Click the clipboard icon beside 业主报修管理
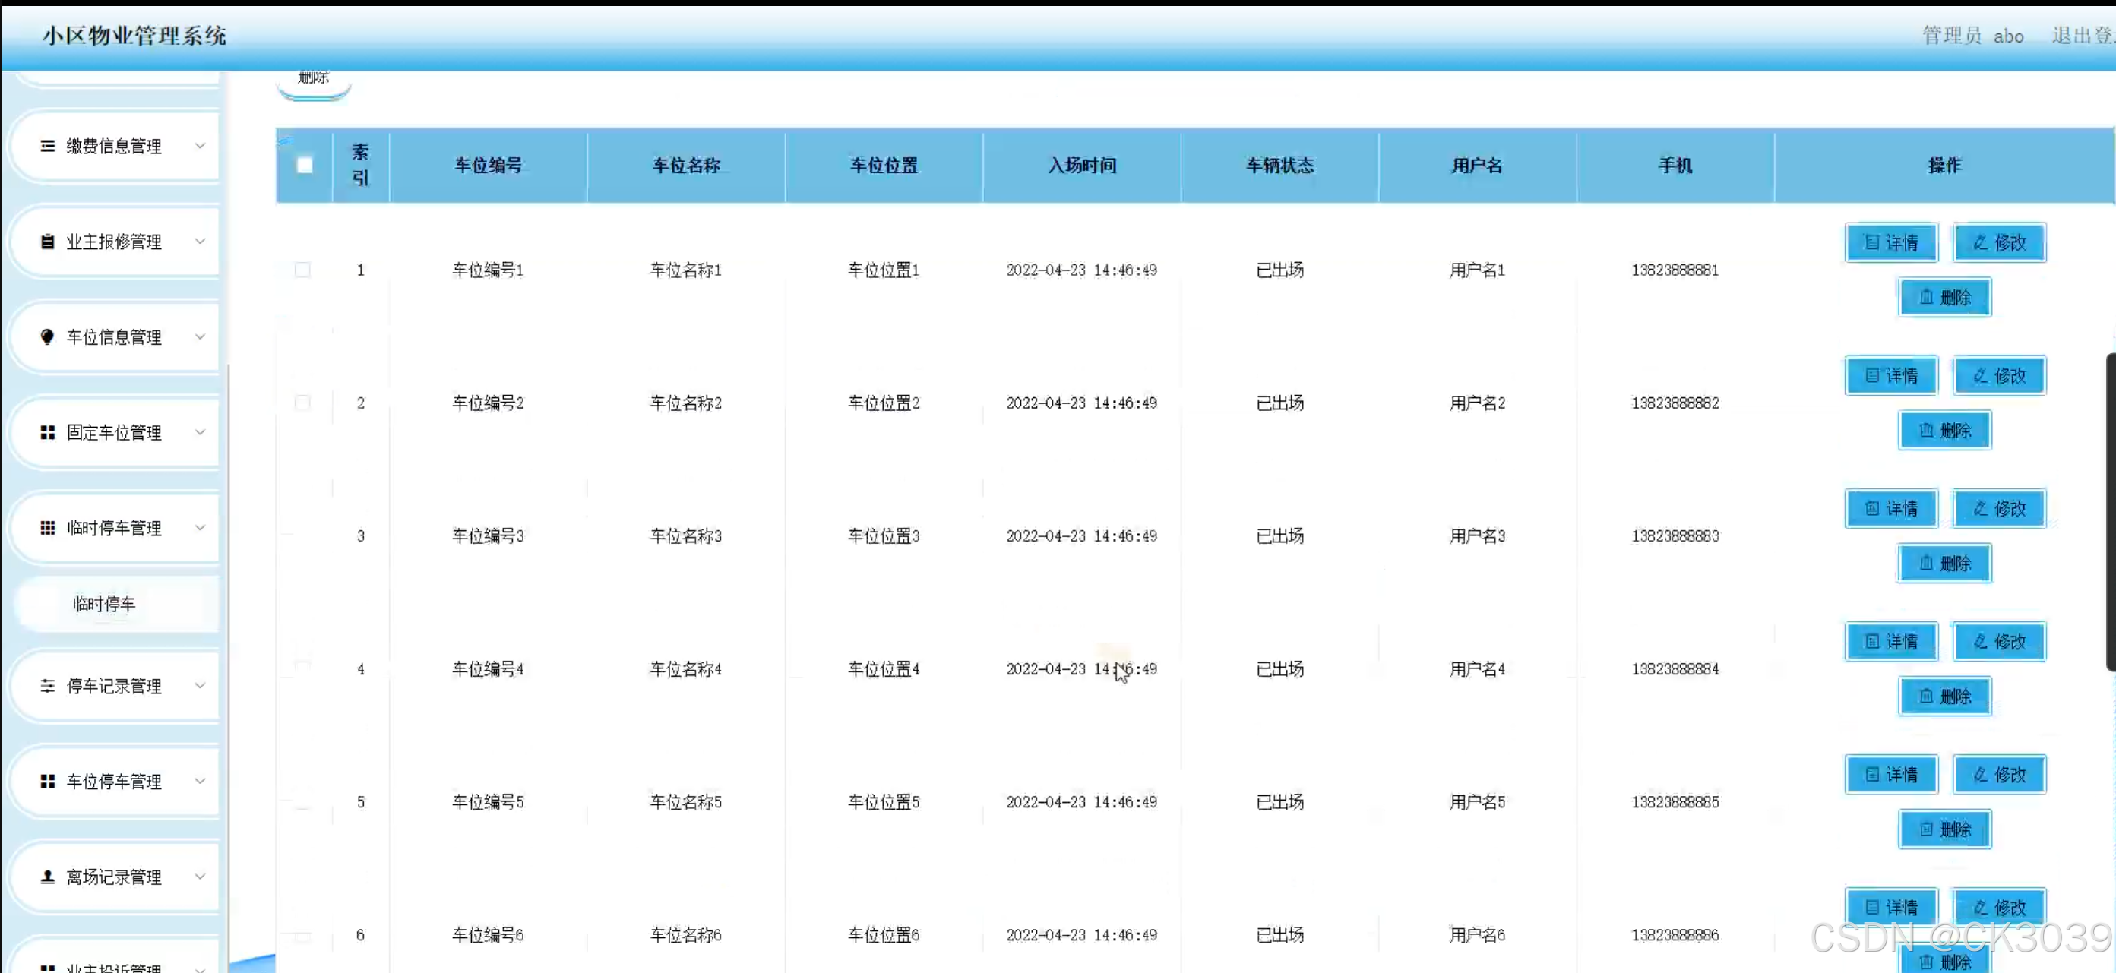This screenshot has width=2116, height=973. click(48, 242)
